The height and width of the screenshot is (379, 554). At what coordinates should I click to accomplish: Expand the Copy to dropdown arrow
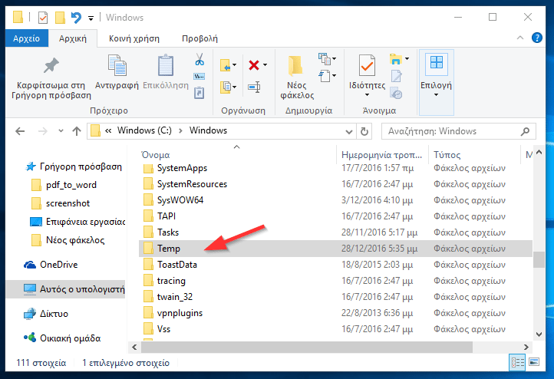click(x=235, y=87)
